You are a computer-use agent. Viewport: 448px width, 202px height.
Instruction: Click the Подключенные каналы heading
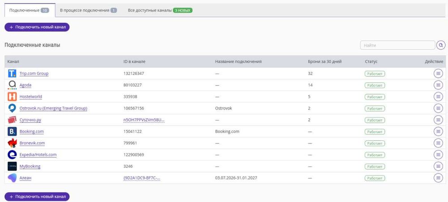coord(32,45)
